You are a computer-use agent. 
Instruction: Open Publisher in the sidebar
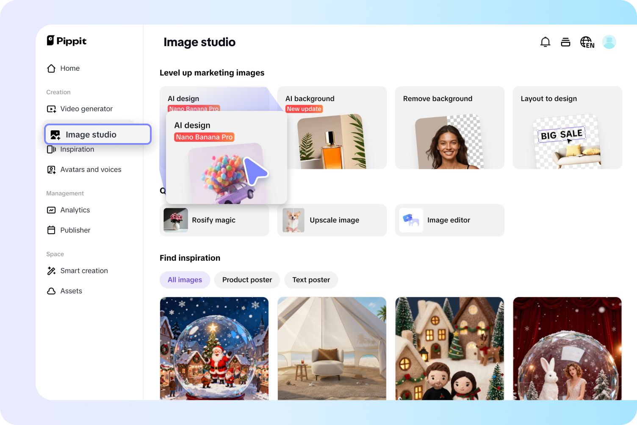[x=75, y=230]
